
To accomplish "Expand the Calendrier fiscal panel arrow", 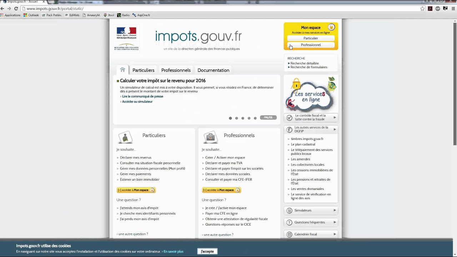I will (335, 234).
